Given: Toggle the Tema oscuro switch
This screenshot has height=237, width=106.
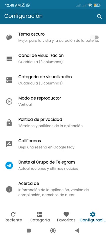Looking at the screenshot, I should point(95,37).
